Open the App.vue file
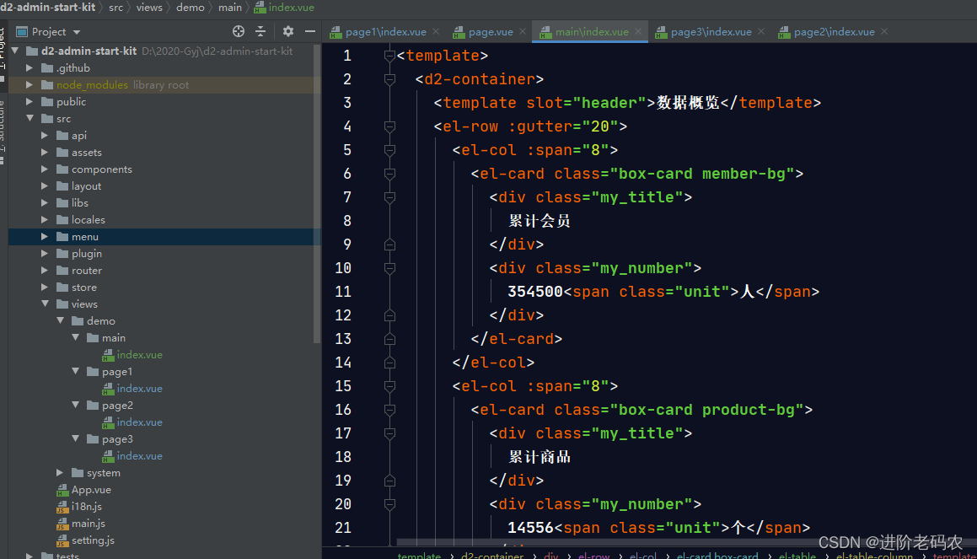Viewport: 977px width, 559px height. tap(91, 489)
